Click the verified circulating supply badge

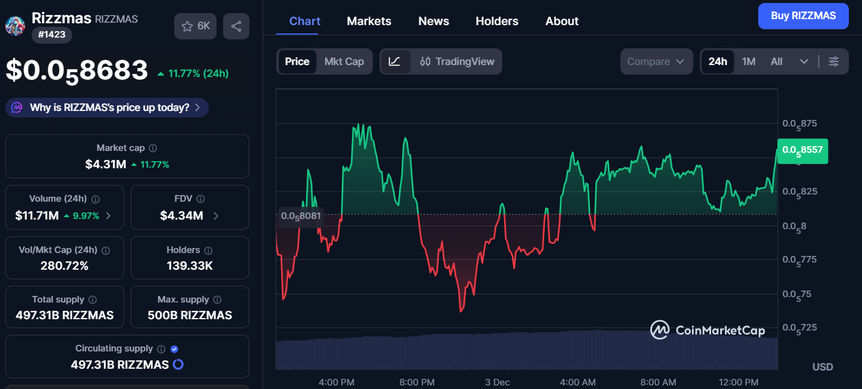click(x=175, y=349)
